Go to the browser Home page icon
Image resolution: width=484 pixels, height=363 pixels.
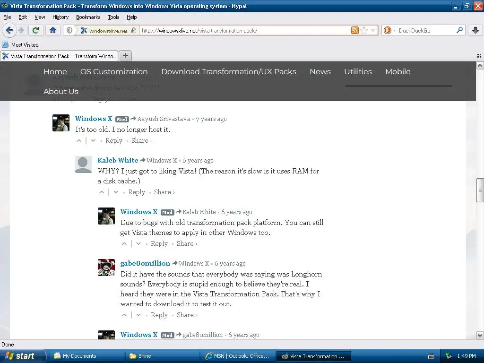coord(53,30)
